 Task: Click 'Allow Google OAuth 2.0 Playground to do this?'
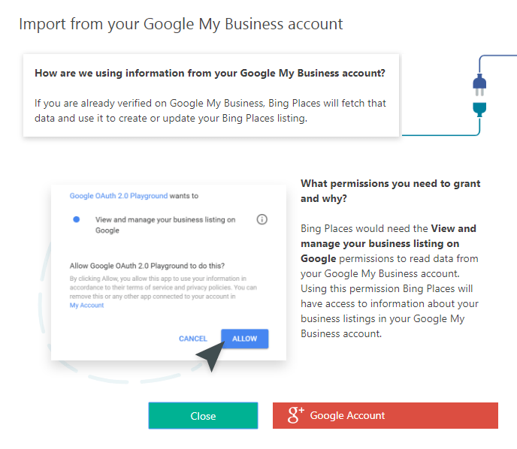pyautogui.click(x=147, y=266)
